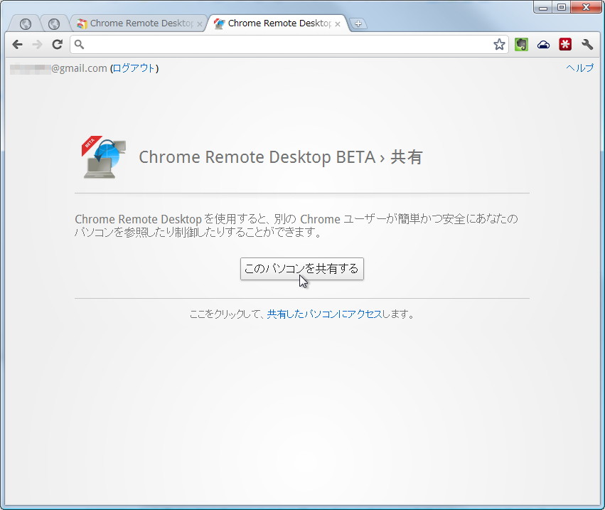This screenshot has width=605, height=510.
Task: Switch to the first globe tab
Action: (26, 24)
